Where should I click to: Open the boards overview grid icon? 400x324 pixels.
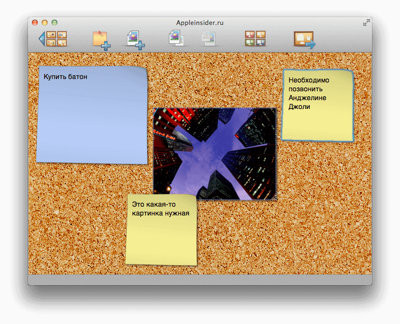[254, 39]
